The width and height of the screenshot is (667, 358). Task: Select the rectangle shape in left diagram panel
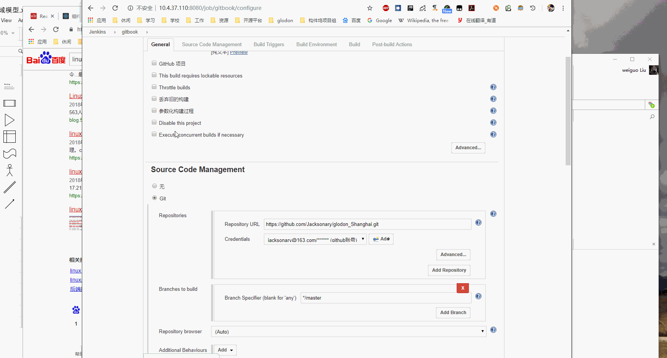pyautogui.click(x=10, y=103)
